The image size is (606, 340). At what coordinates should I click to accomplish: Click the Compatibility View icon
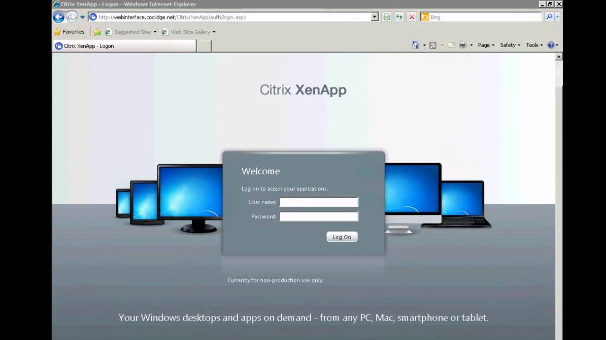click(x=387, y=17)
